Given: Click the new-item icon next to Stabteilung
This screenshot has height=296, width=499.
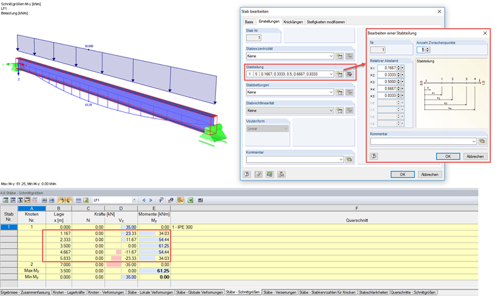Looking at the screenshot, I should 340,74.
